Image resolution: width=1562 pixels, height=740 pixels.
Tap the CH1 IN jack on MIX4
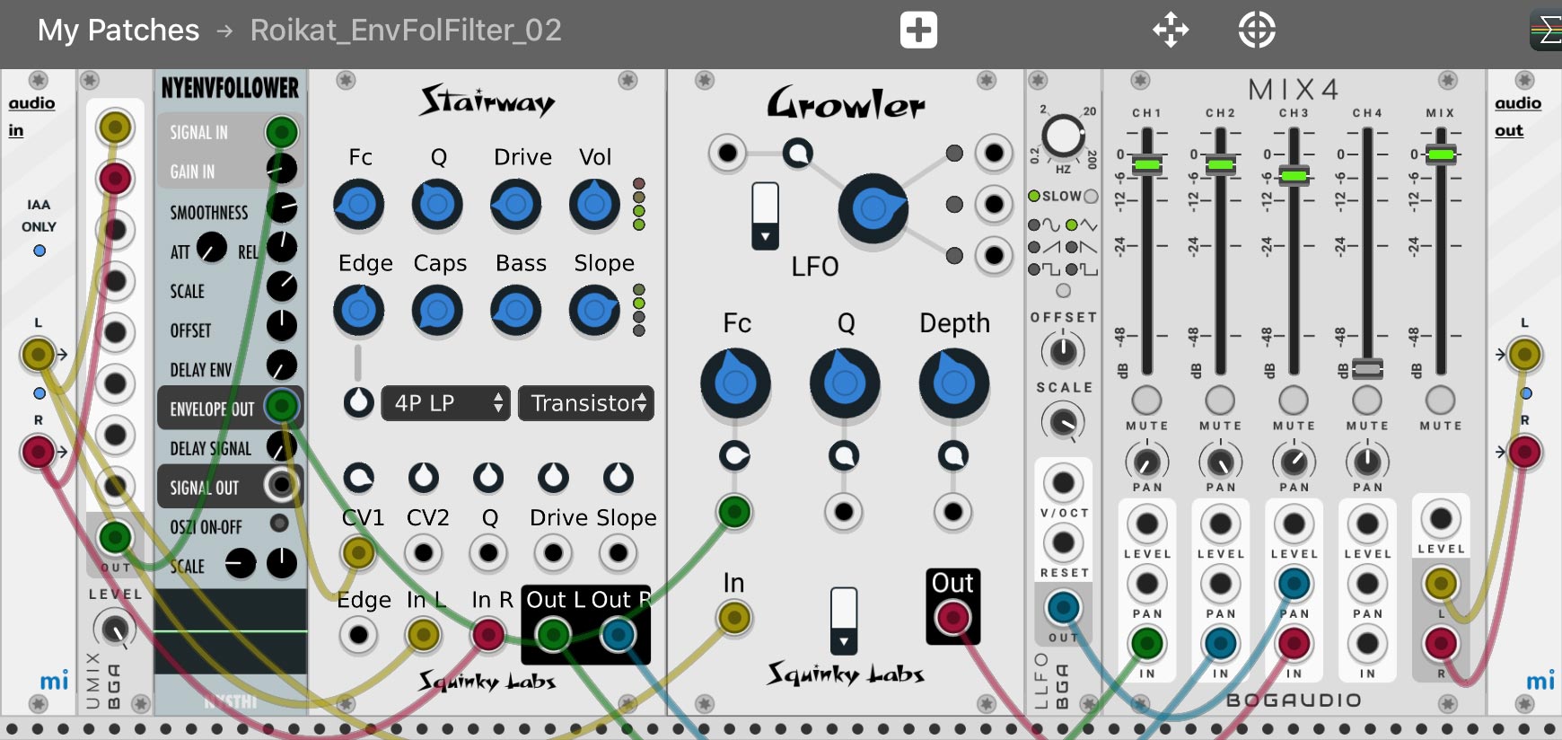[1146, 643]
